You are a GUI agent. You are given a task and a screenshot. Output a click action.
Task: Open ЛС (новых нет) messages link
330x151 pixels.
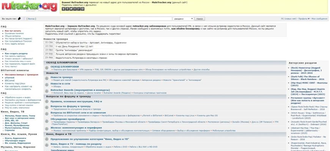pyautogui.click(x=289, y=19)
